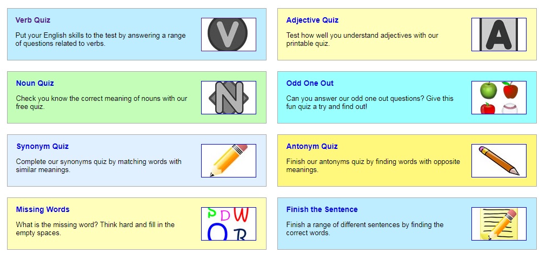Viewport: 539px width, 253px height.
Task: Open the Synonym Quiz title link
Action: coord(43,146)
